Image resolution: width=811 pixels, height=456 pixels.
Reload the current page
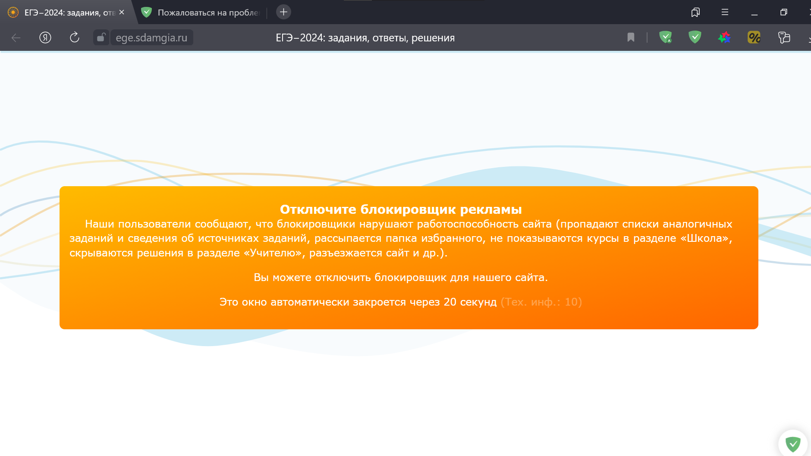click(x=75, y=37)
